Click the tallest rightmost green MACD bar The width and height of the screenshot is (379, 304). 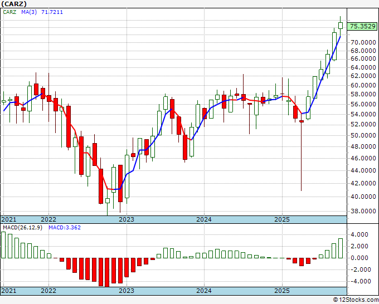341,248
